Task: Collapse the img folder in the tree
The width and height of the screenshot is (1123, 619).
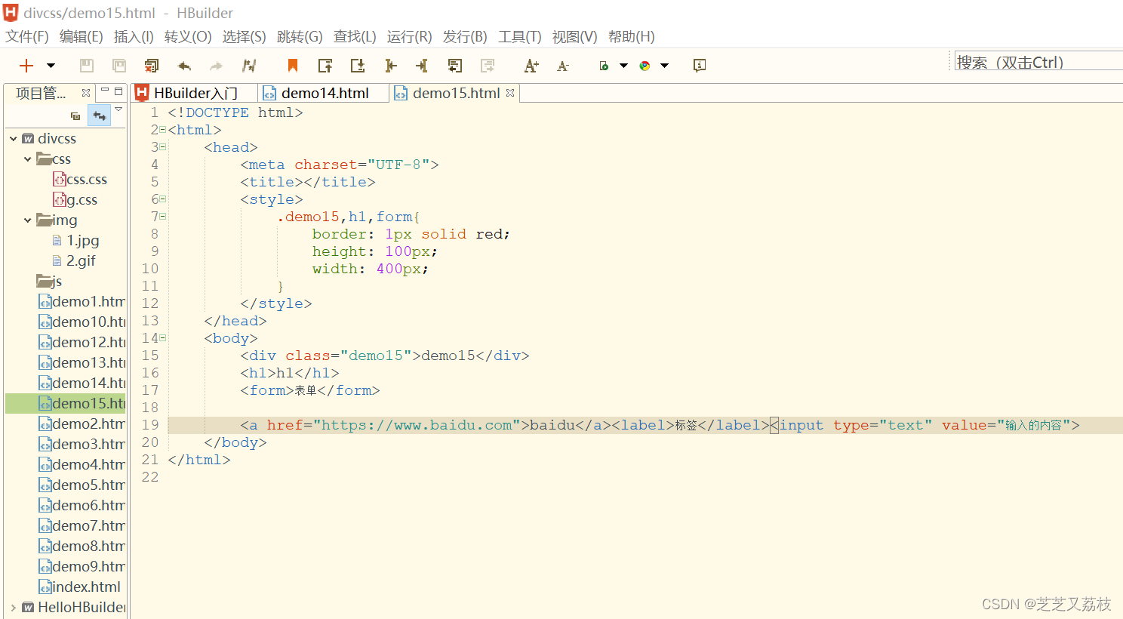Action: [x=28, y=220]
